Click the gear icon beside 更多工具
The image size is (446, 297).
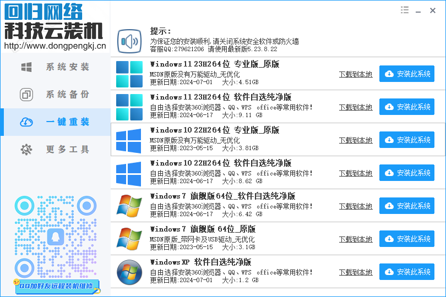pyautogui.click(x=26, y=150)
